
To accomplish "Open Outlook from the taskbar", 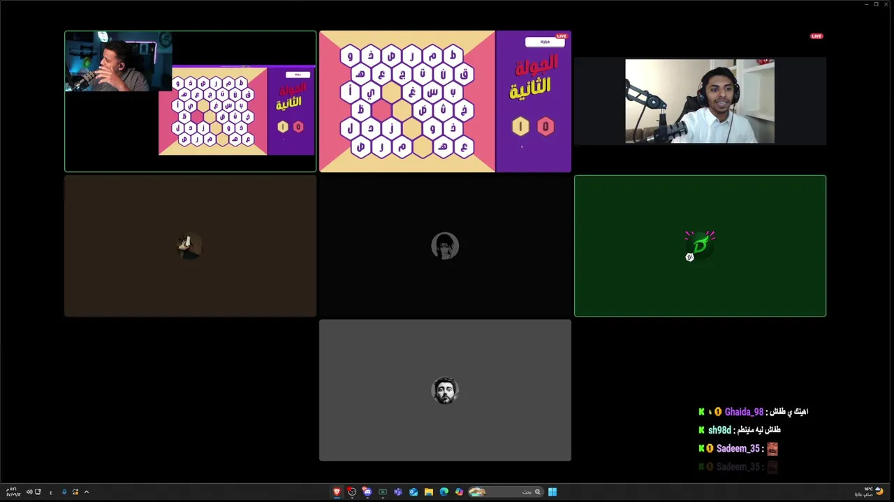I will (413, 492).
